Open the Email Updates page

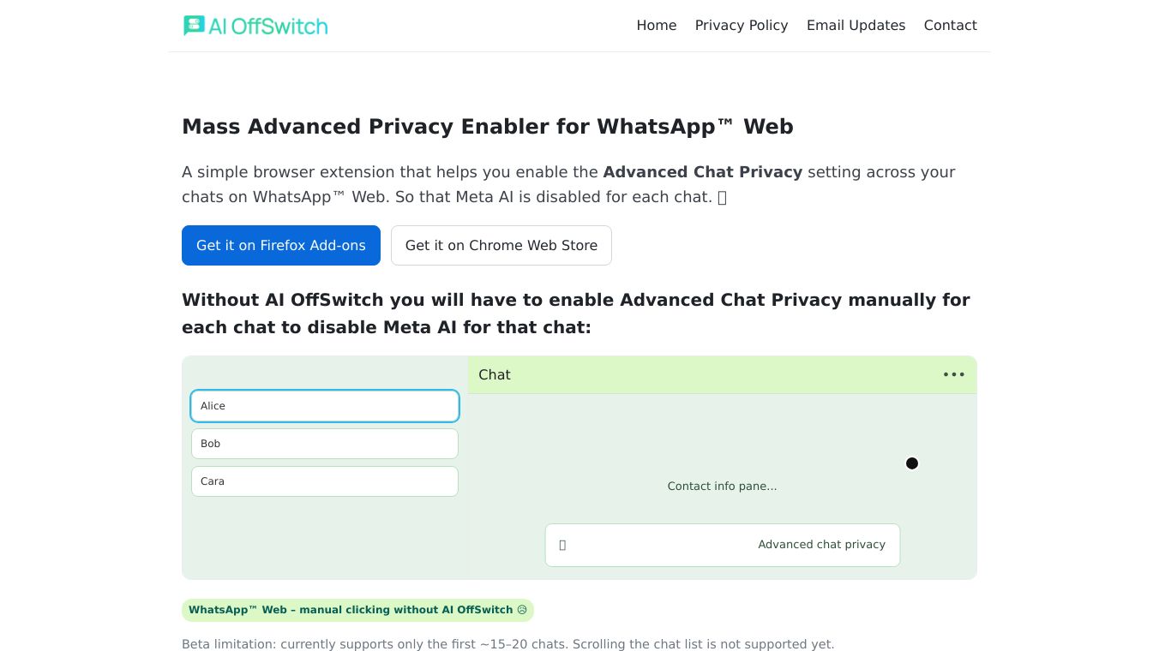click(856, 26)
